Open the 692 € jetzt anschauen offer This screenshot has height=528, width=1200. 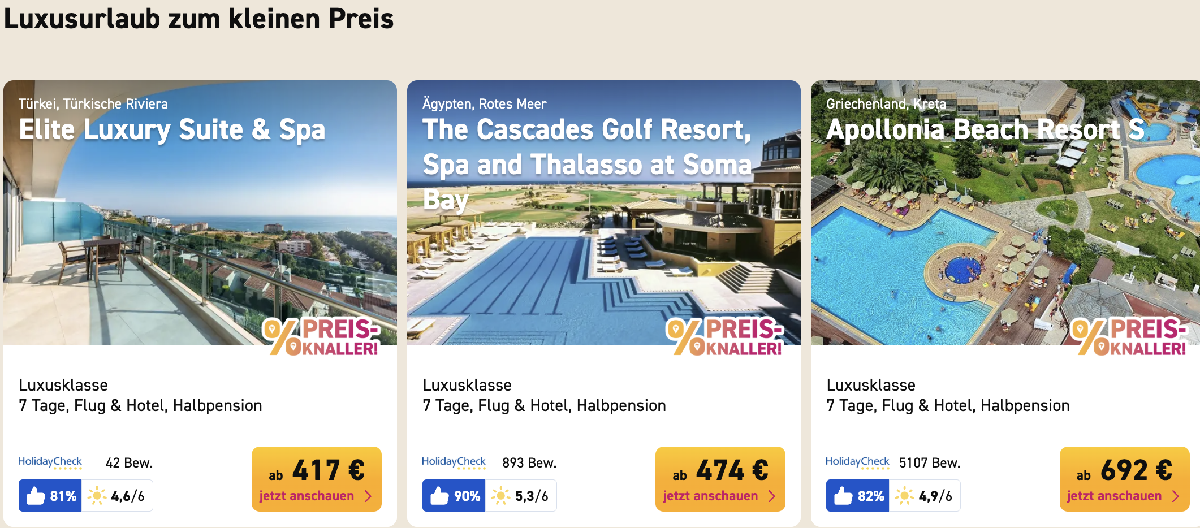click(x=1125, y=479)
